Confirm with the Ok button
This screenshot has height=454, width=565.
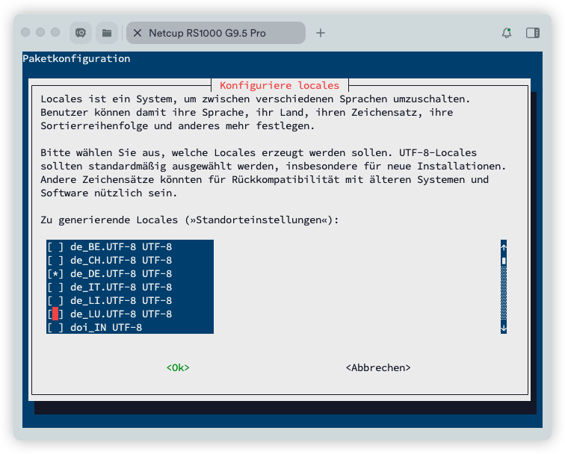[x=178, y=367]
